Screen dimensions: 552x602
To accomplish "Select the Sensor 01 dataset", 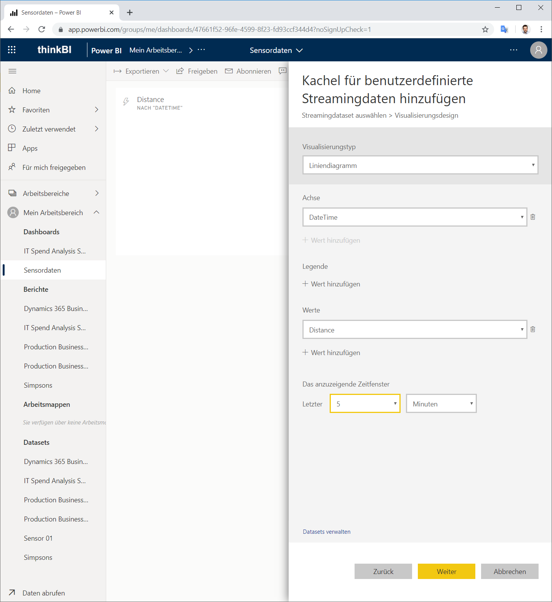I will [x=38, y=538].
